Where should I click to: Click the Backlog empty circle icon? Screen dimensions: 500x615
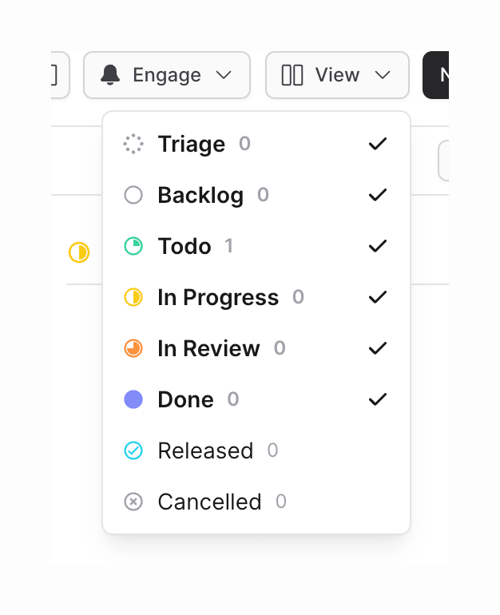point(133,195)
